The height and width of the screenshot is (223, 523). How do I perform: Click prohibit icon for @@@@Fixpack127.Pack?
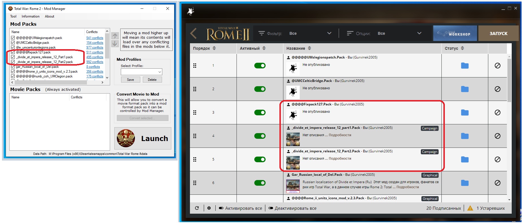(x=498, y=112)
